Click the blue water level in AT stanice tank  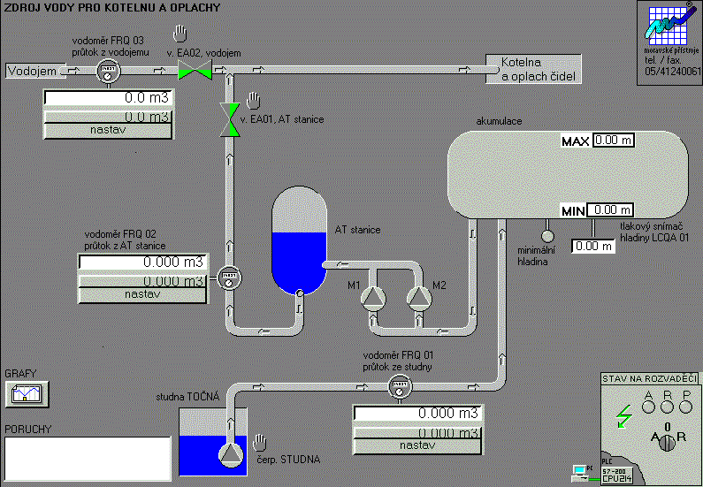(299, 262)
